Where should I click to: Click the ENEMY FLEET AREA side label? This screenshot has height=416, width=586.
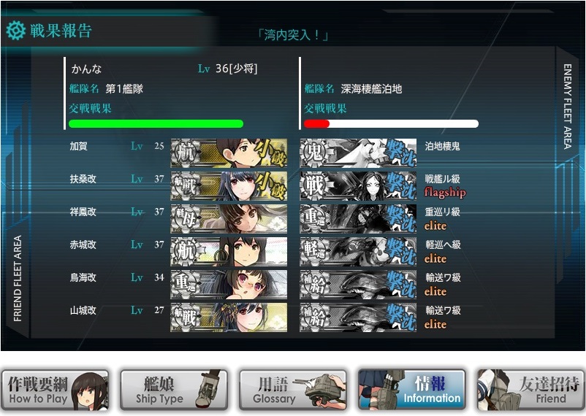[x=567, y=106]
